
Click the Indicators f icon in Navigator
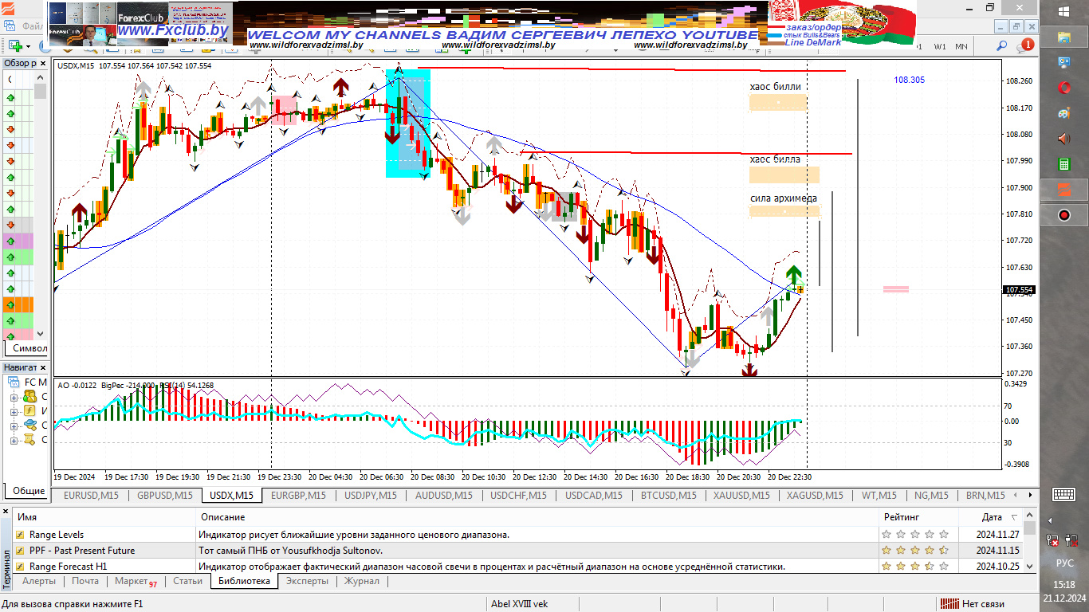coord(29,411)
